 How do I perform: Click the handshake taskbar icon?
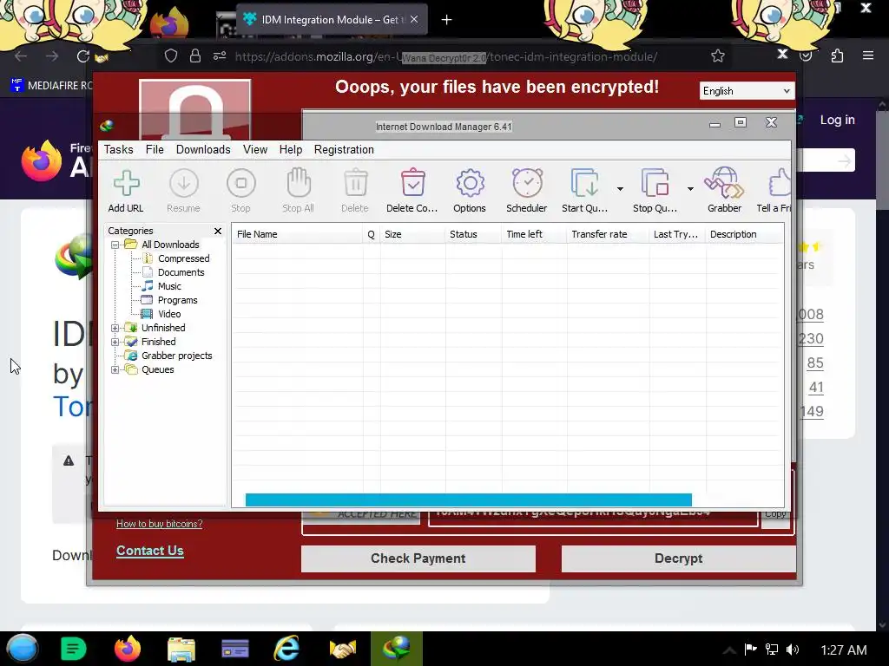point(342,650)
